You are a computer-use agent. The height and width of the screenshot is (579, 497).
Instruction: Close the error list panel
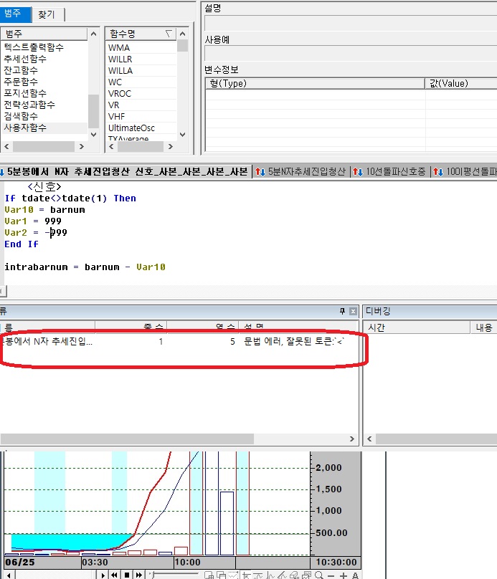point(352,311)
